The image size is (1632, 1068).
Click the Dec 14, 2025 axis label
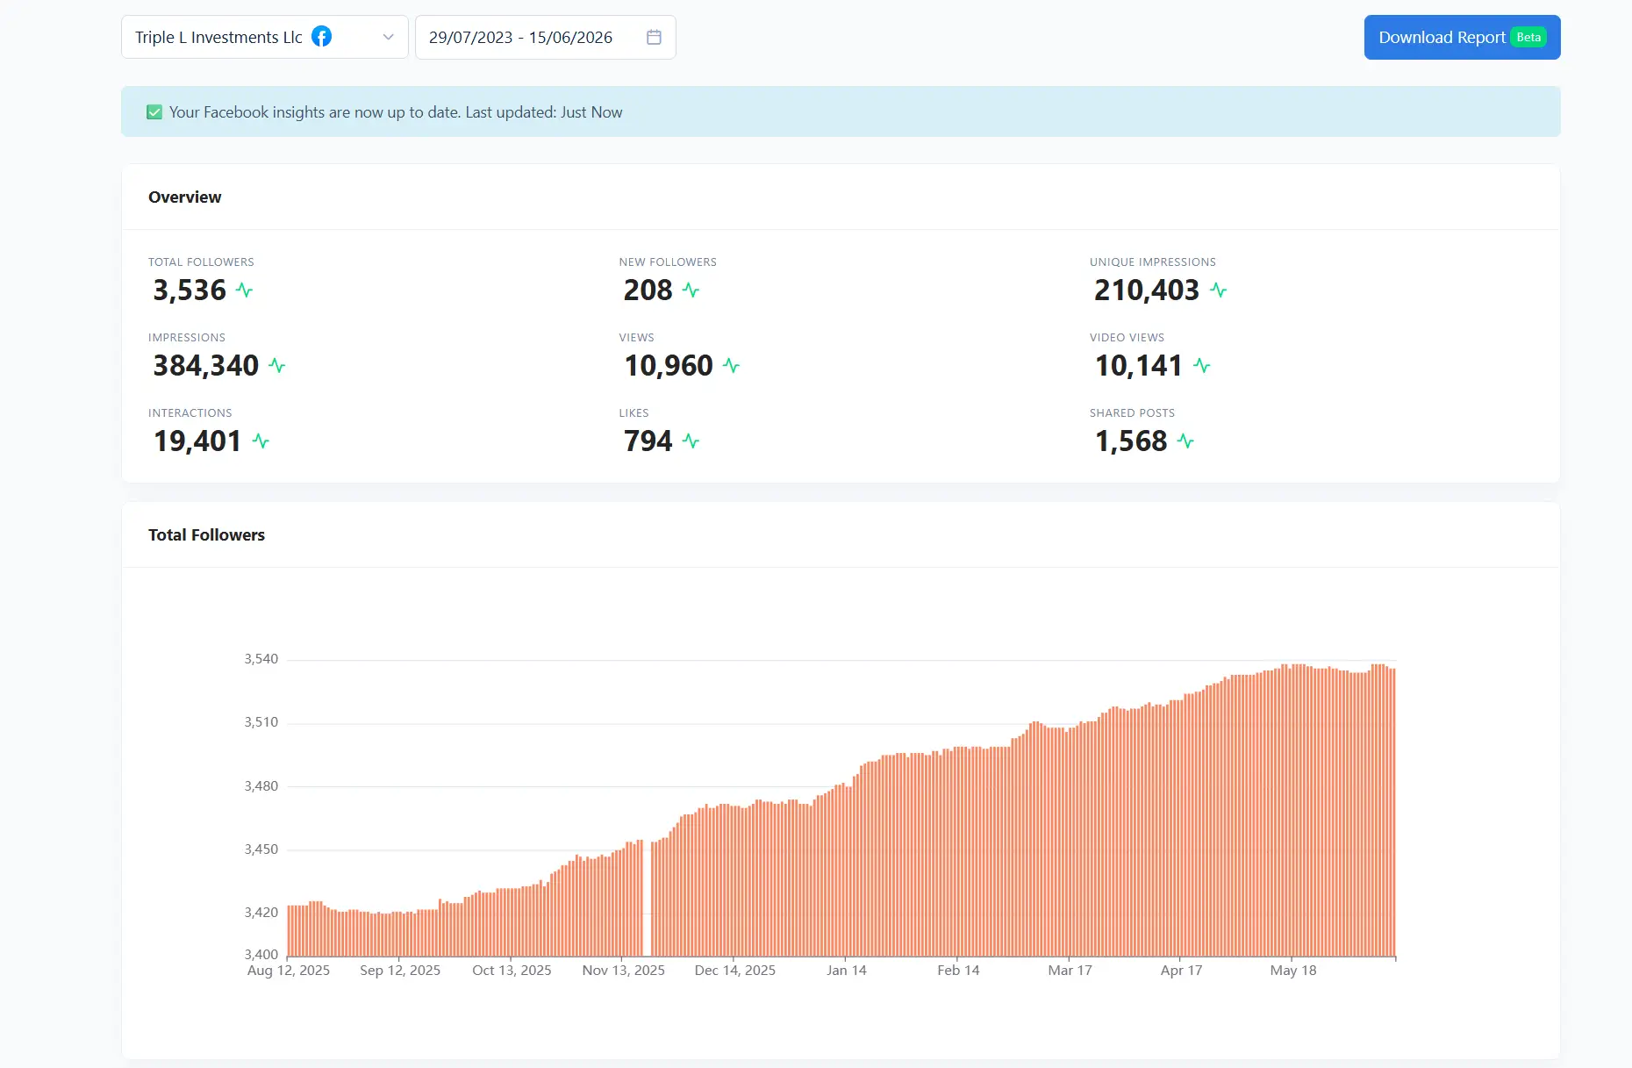click(x=735, y=971)
